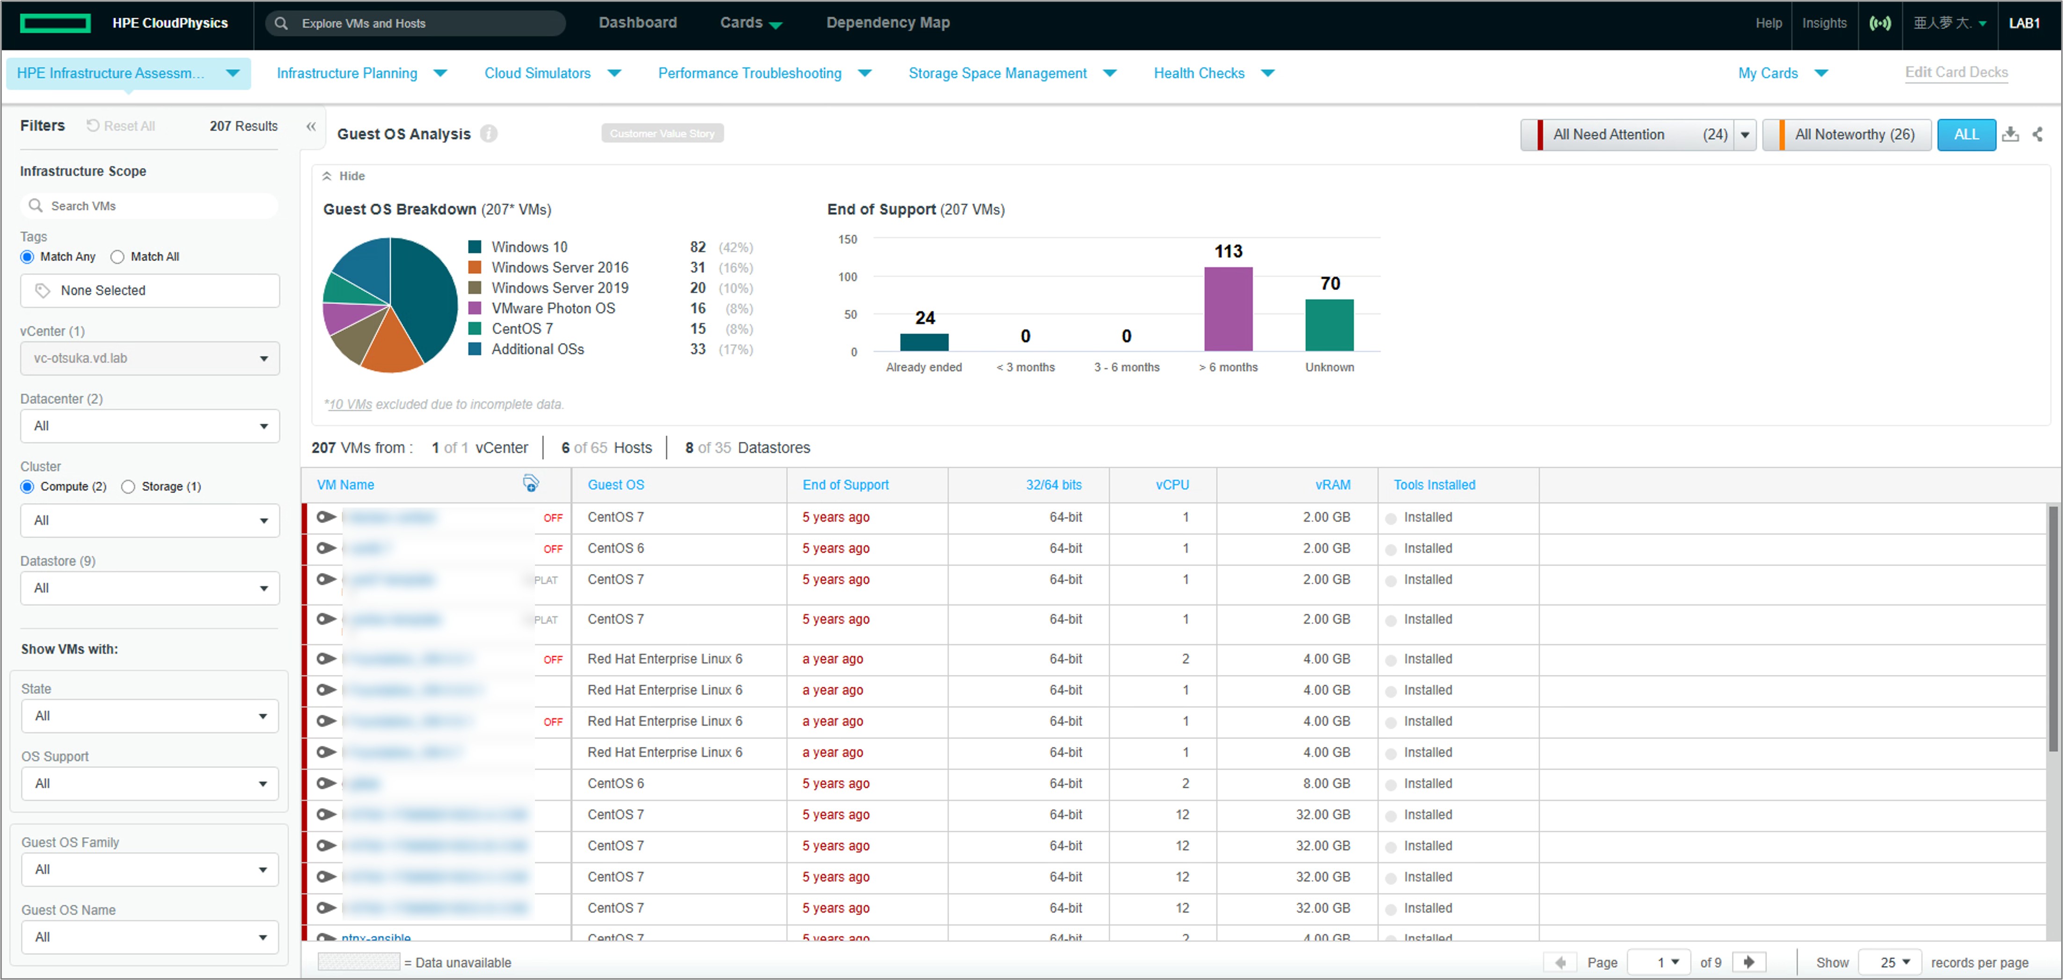This screenshot has width=2063, height=980.
Task: Open the Guest OS Family dropdown
Action: [150, 870]
